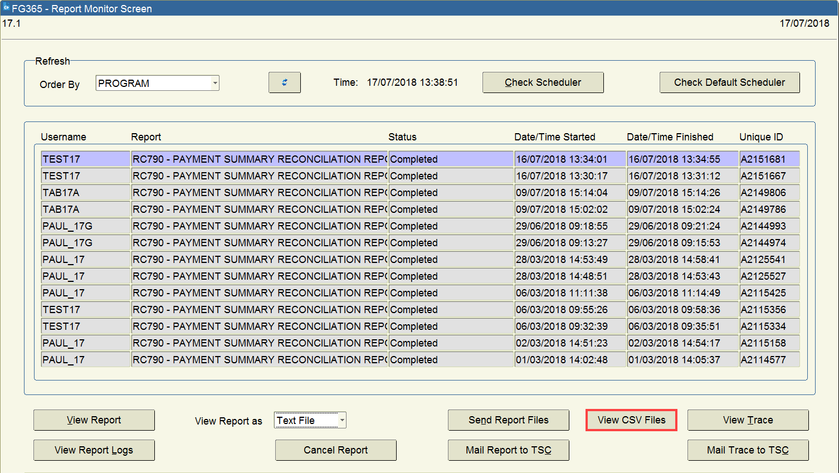
Task: Select the row with Unique ID A2149806
Action: pyautogui.click(x=769, y=193)
